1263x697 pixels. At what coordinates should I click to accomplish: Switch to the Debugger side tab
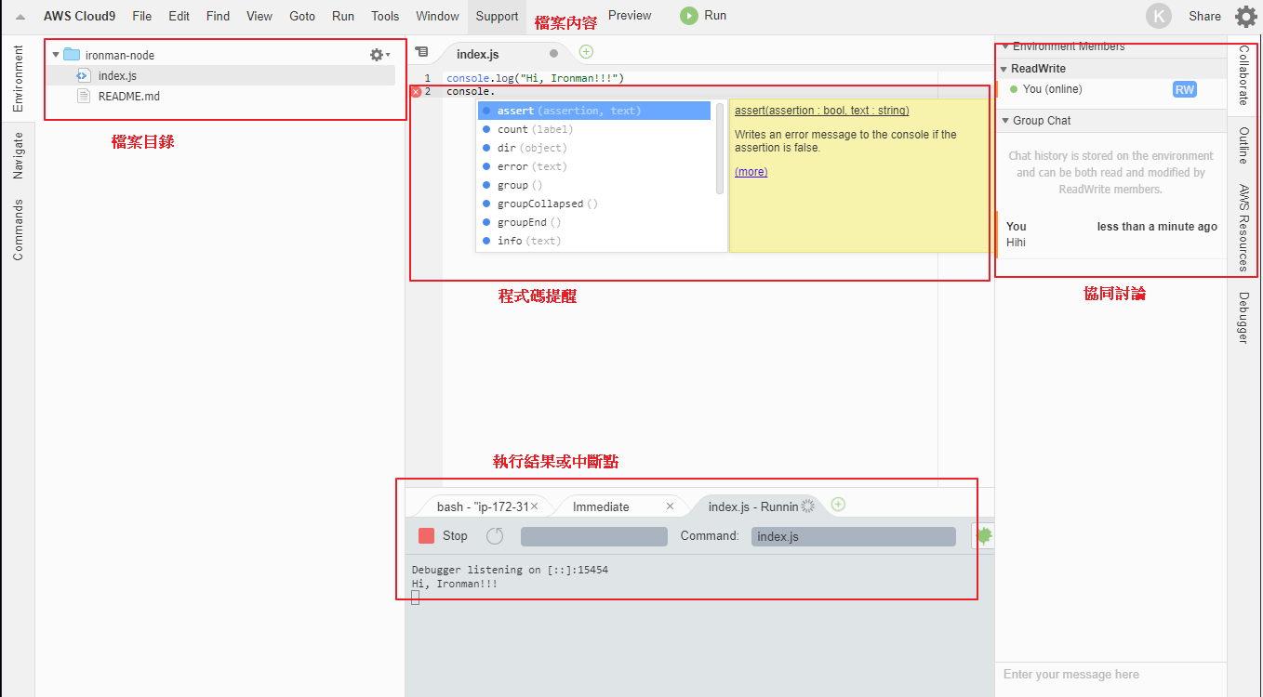coord(1243,318)
